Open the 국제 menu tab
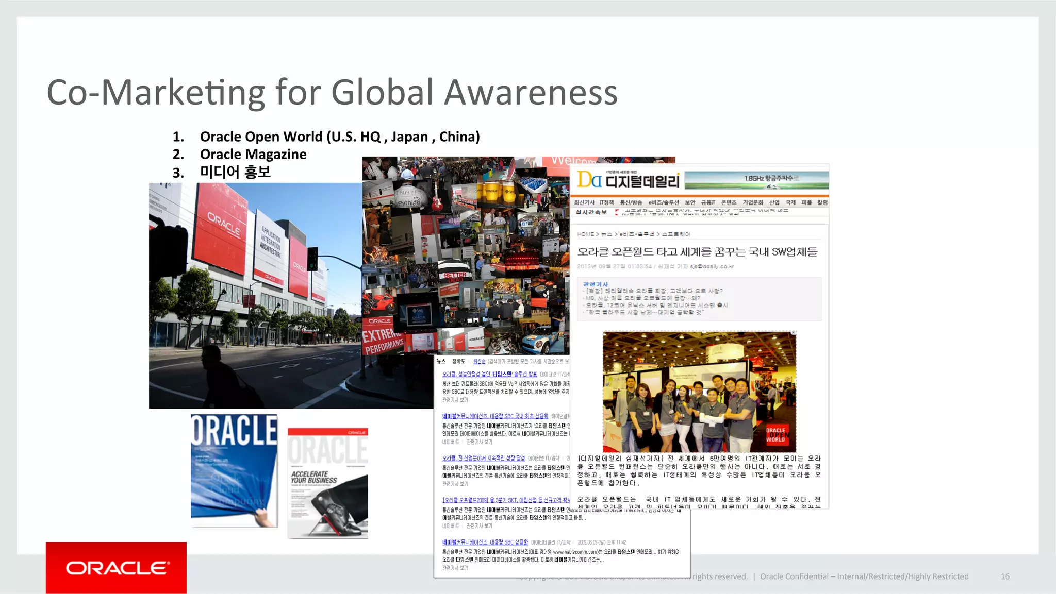Screen dimensions: 1056x594 [x=790, y=202]
